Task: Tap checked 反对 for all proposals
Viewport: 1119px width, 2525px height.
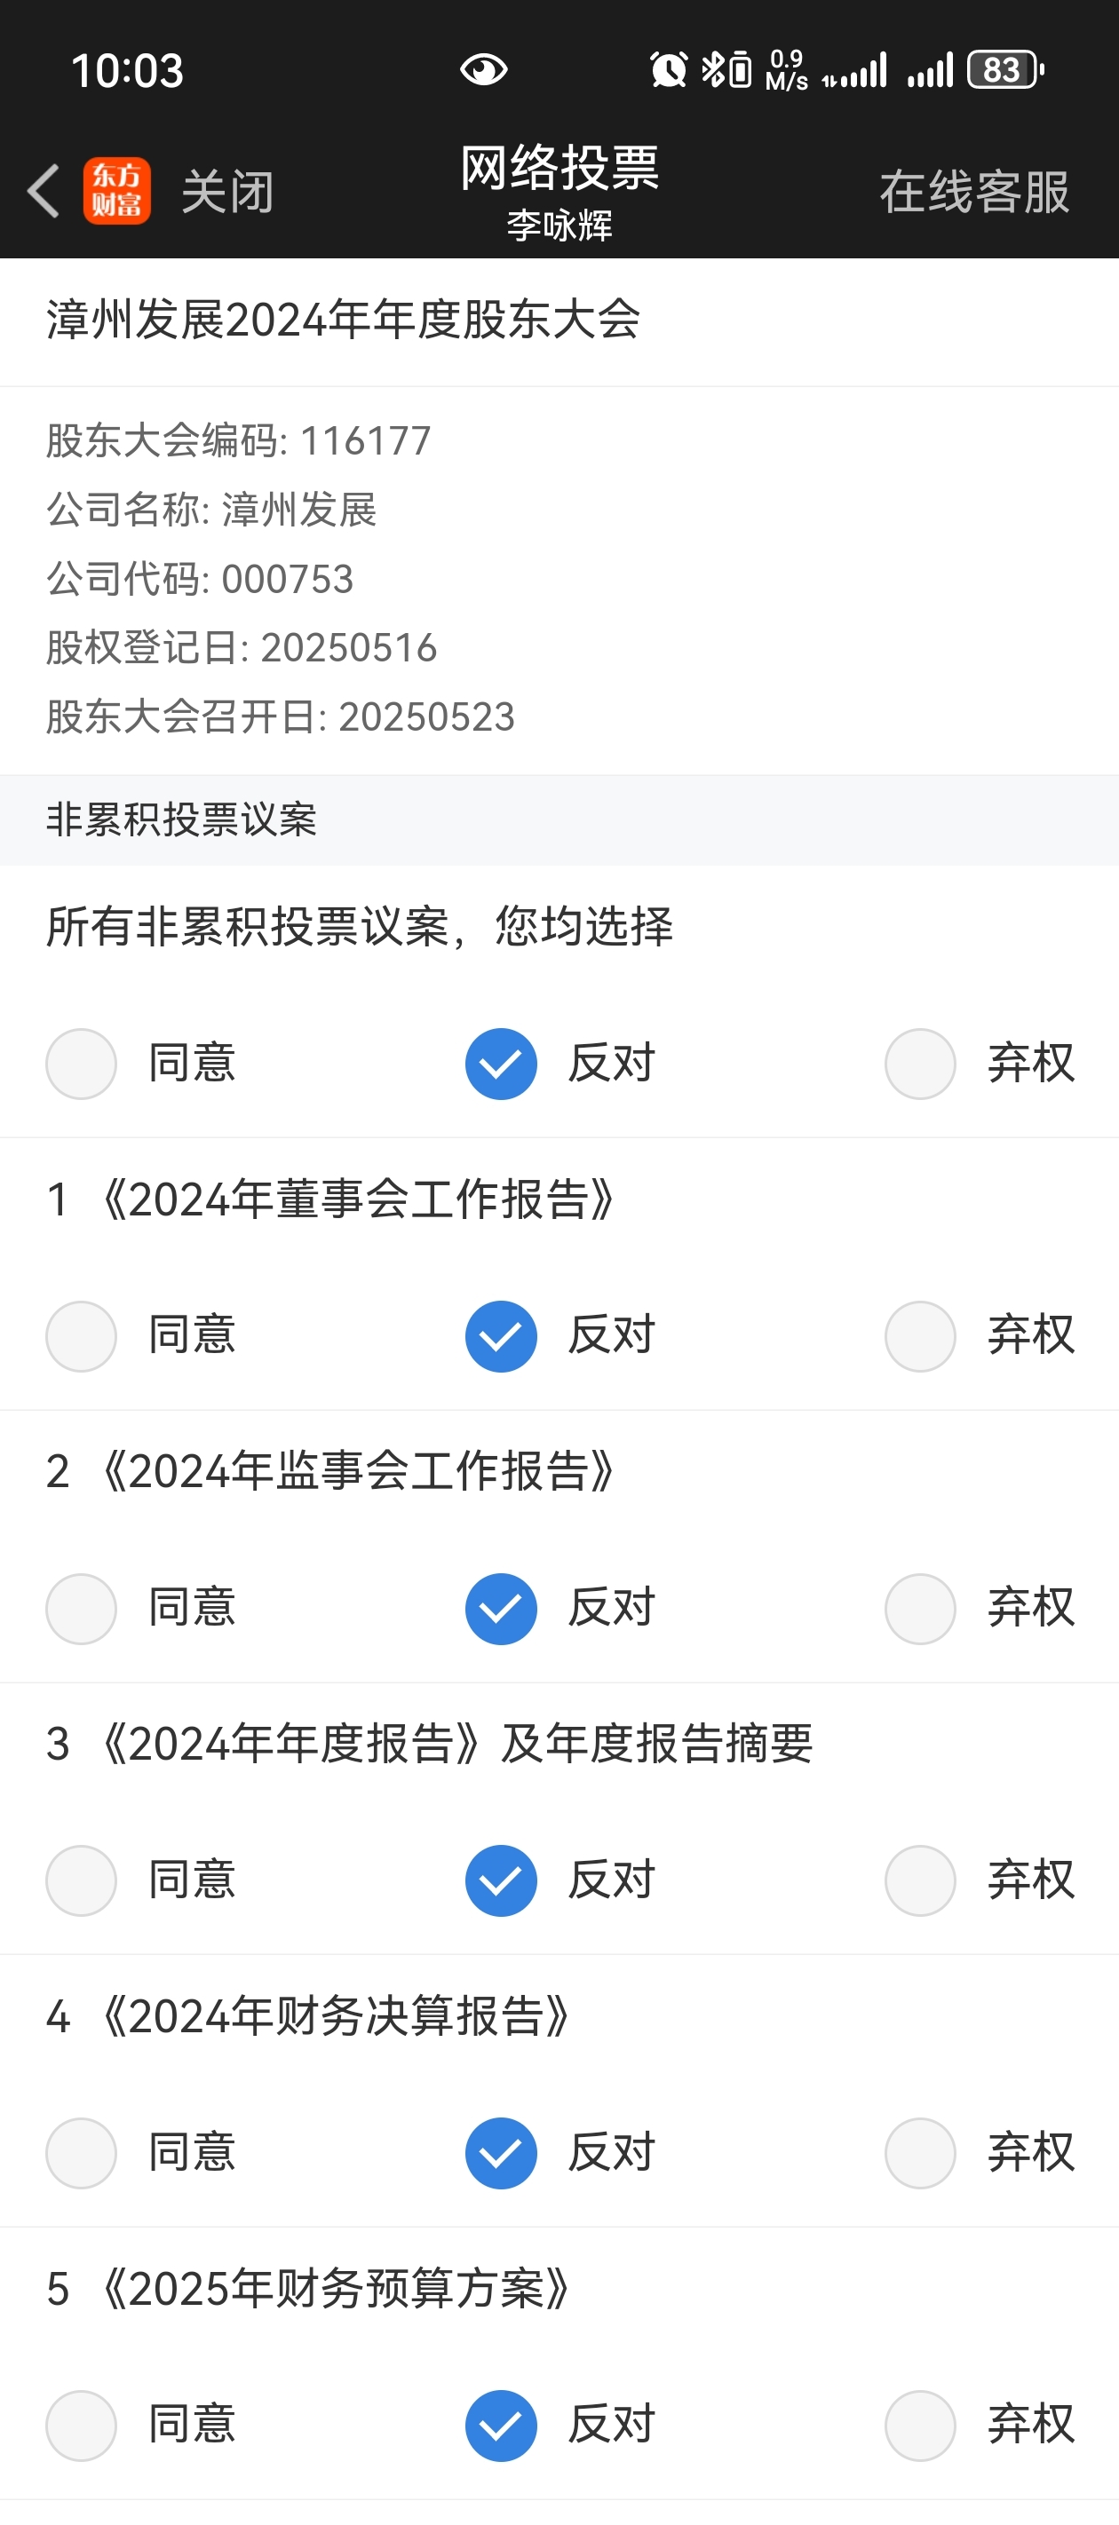Action: (500, 1064)
